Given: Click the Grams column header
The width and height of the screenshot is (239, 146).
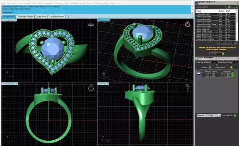Looking at the screenshot, I should tap(221, 11).
